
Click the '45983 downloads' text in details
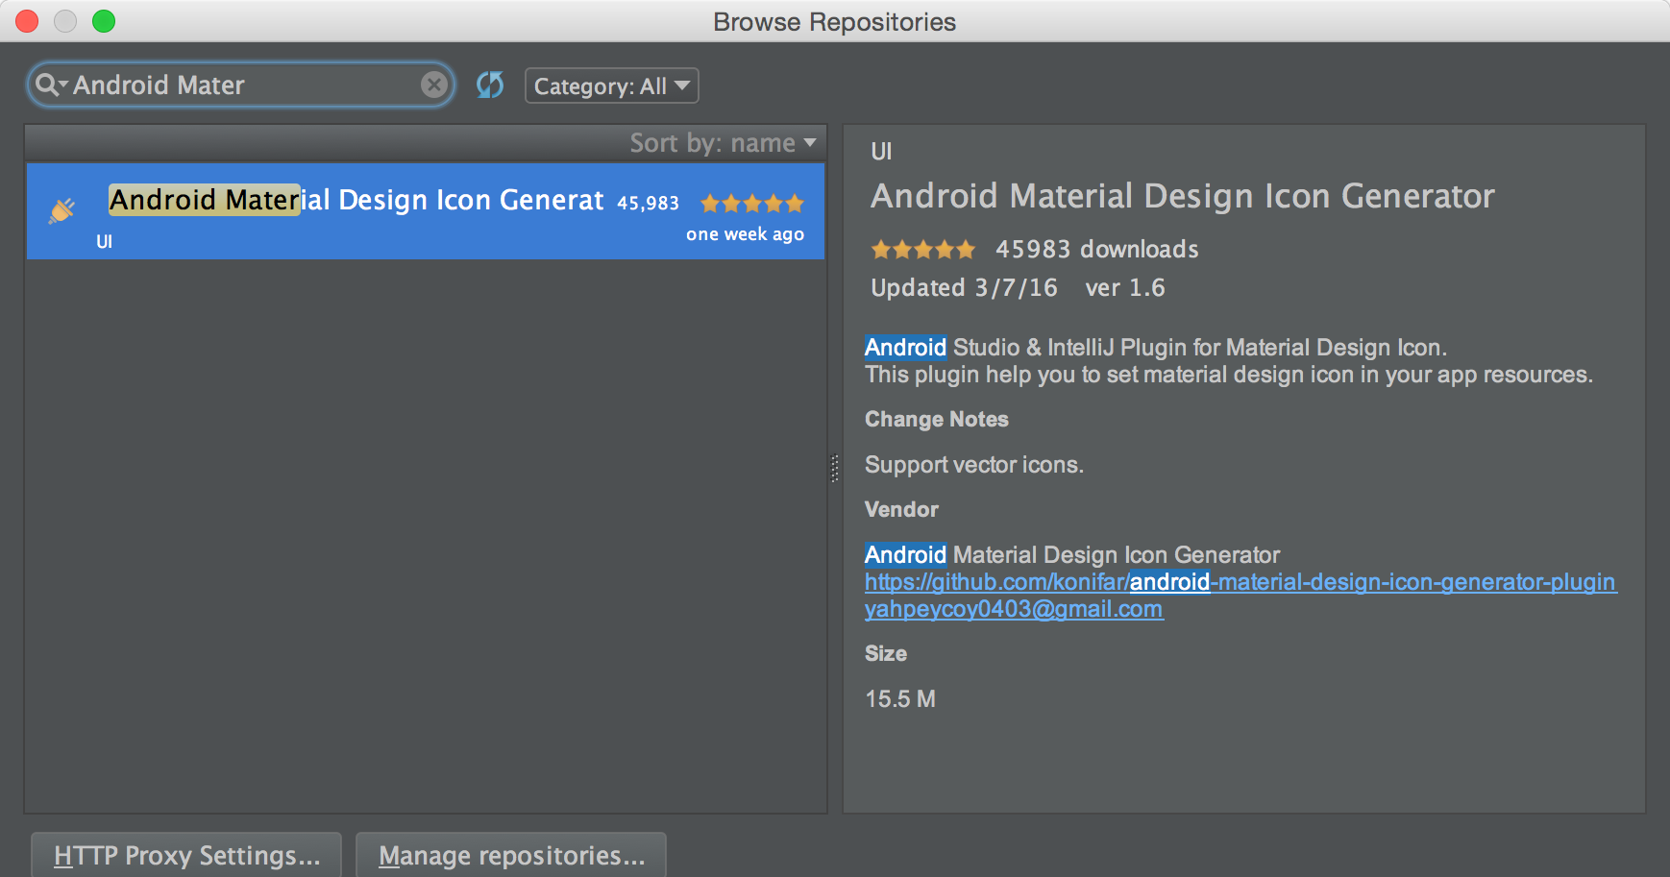coord(1097,250)
